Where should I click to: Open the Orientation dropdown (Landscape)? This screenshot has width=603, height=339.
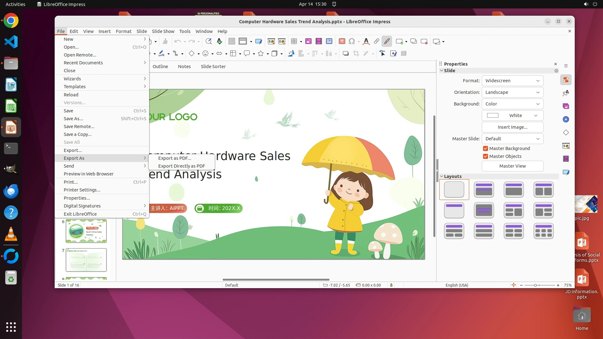tap(512, 92)
